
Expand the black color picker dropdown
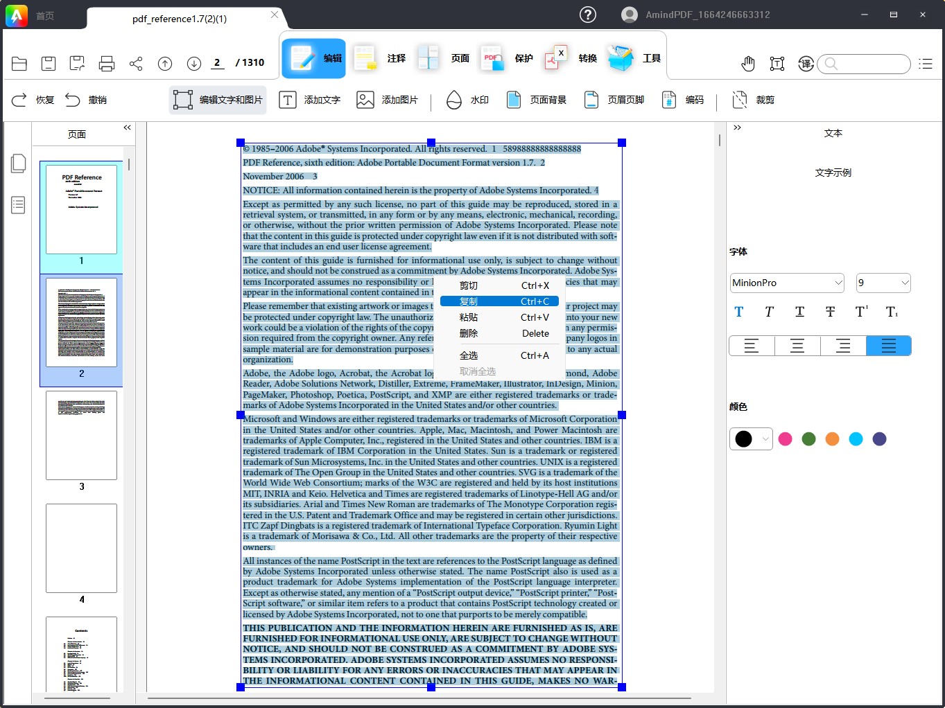coord(765,439)
